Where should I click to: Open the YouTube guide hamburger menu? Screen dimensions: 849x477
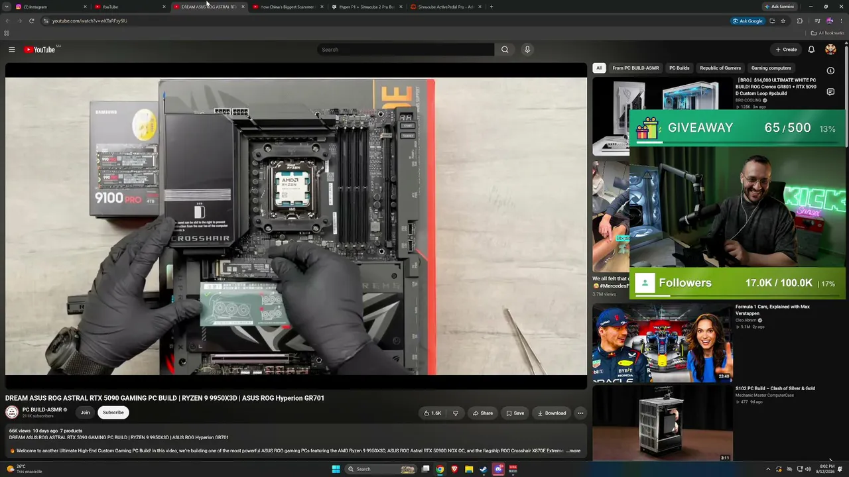point(11,50)
